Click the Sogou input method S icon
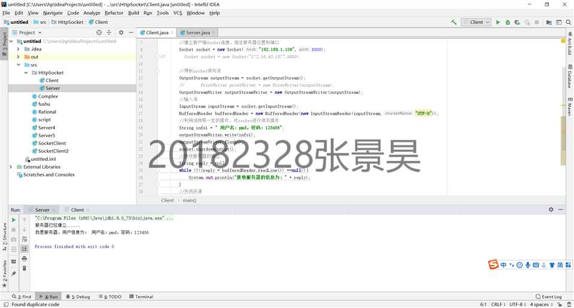574x308 pixels. tap(493, 264)
